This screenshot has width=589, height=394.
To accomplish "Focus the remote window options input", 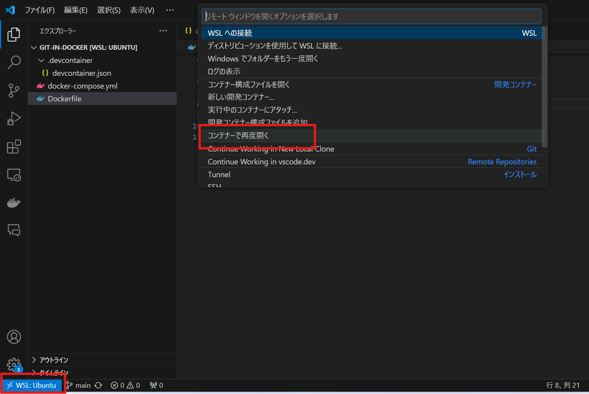I will 371,16.
